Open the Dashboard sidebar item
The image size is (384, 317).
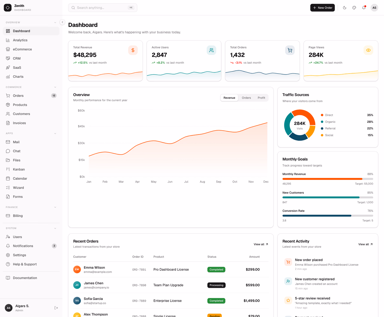click(x=31, y=31)
